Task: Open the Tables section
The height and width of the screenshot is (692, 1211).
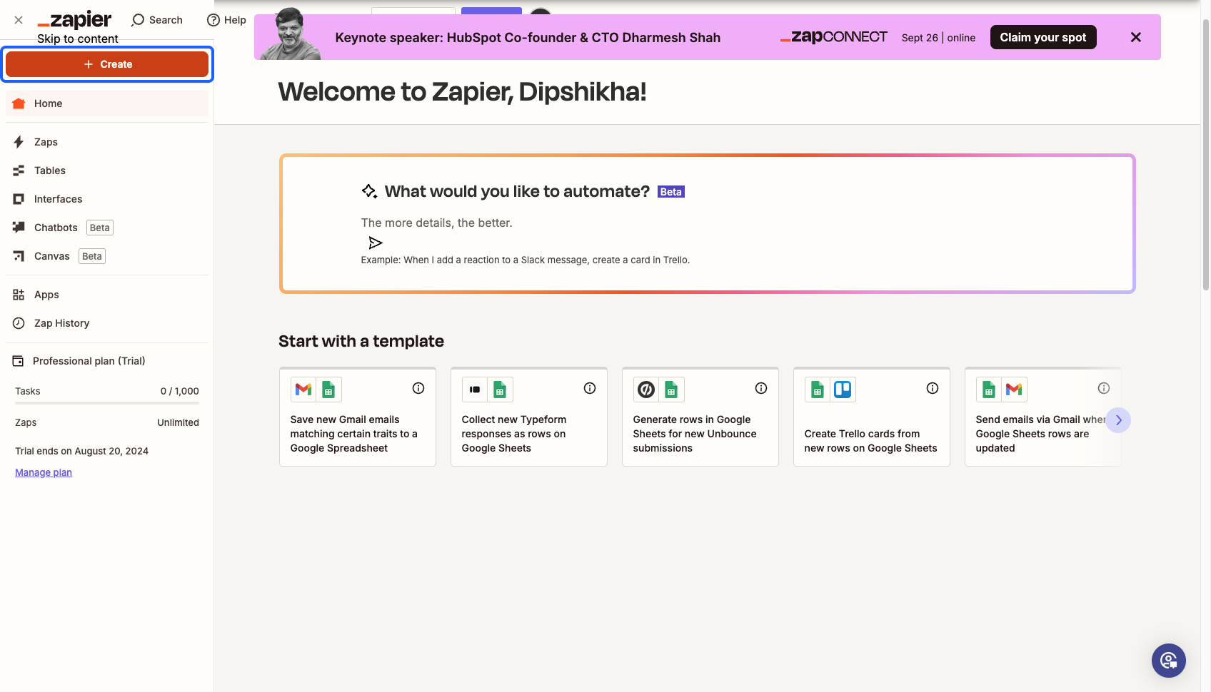Action: pyautogui.click(x=107, y=171)
